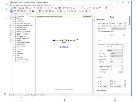Select the Strikethrough text tool
Screen dimensions: 136x102
pyautogui.click(x=89, y=11)
